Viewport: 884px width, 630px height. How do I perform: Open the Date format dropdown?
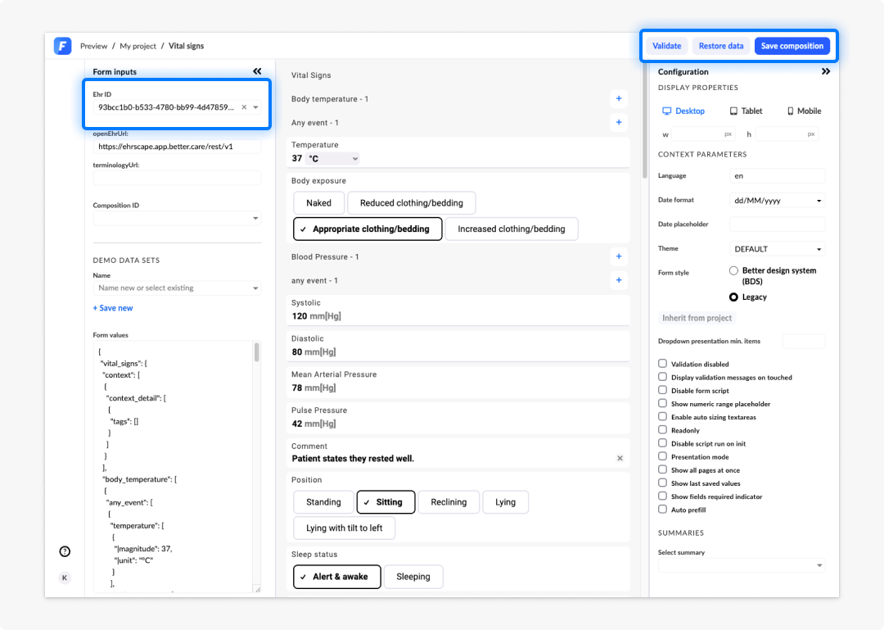(777, 201)
